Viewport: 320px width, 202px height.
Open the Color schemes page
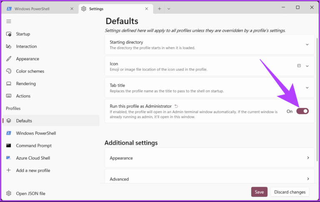coord(51,71)
